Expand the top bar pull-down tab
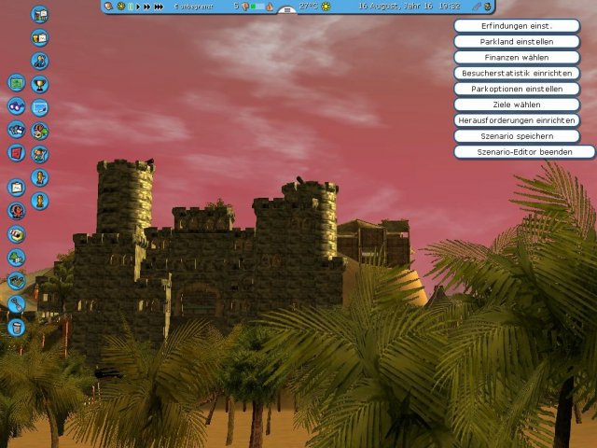Image resolution: width=597 pixels, height=448 pixels. pyautogui.click(x=287, y=10)
